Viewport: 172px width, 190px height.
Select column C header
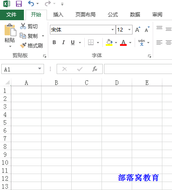tap(87, 82)
